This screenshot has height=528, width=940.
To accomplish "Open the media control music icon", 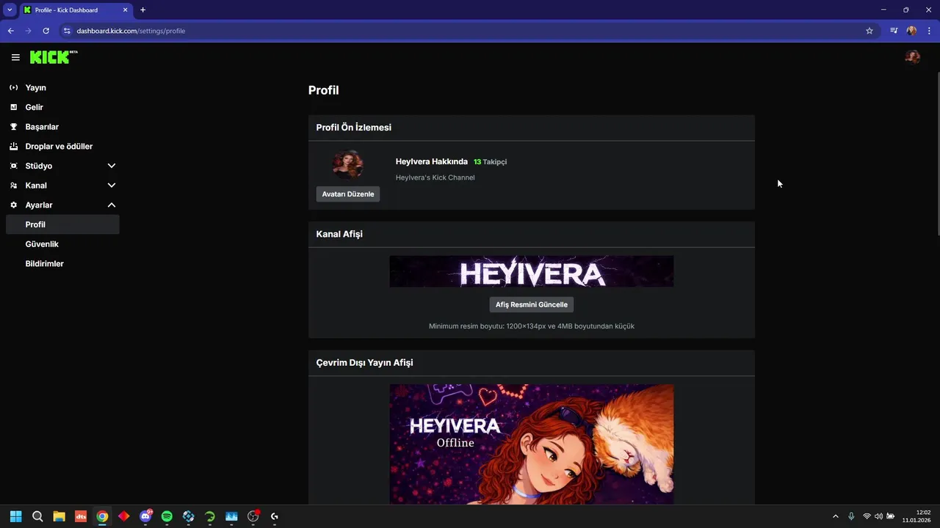I will [x=894, y=31].
